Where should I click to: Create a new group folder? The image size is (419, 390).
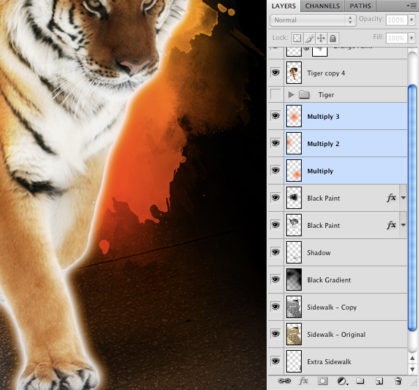point(360,381)
